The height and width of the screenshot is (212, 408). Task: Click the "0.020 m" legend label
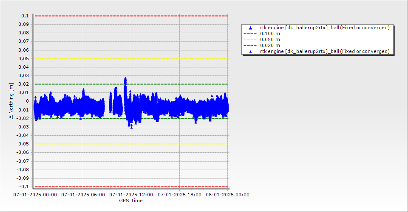point(270,46)
